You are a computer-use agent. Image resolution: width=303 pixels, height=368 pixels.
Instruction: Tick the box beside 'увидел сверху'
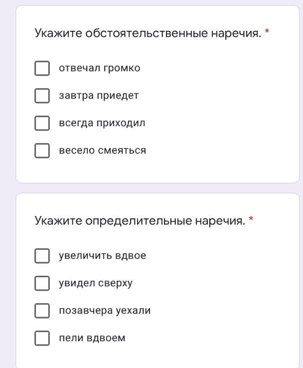(x=42, y=283)
